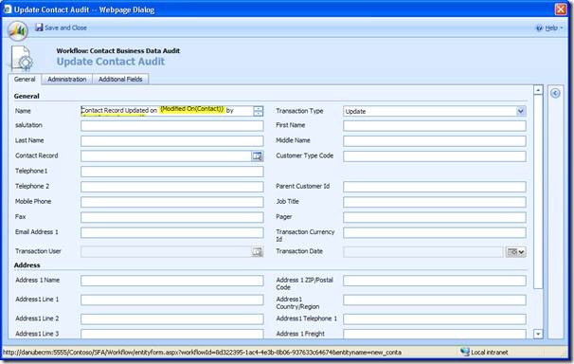Click the Last Name input field
This screenshot has width=574, height=364.
coord(172,141)
